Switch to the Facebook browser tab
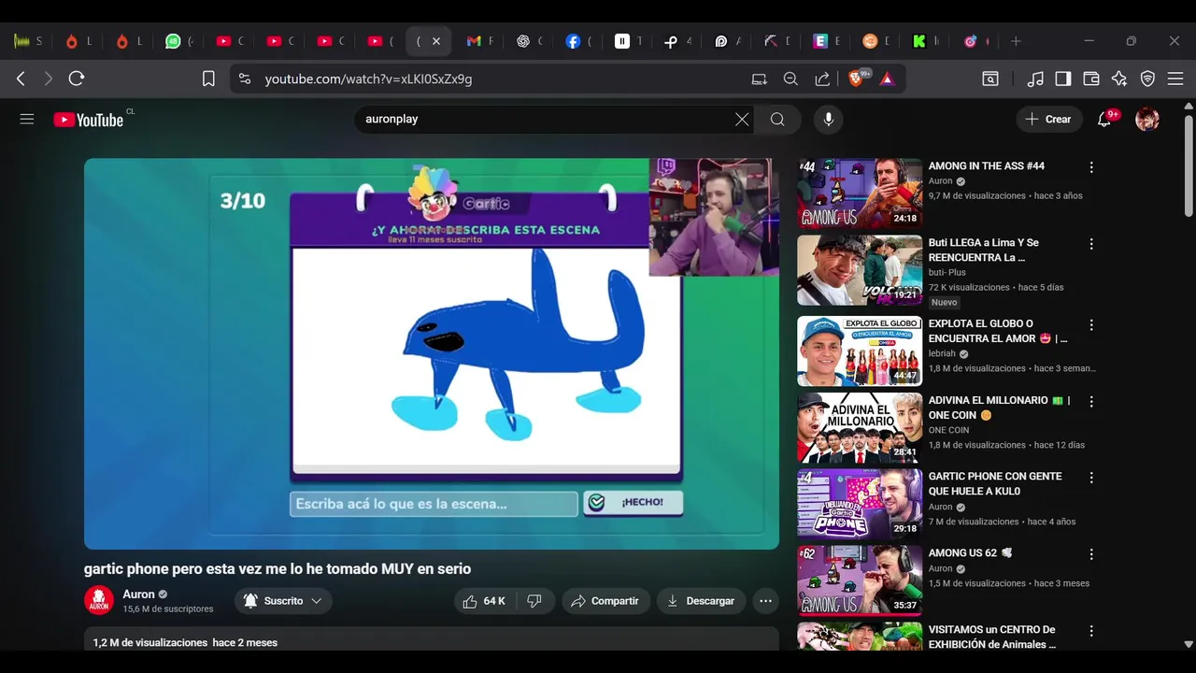The width and height of the screenshot is (1196, 673). (574, 41)
